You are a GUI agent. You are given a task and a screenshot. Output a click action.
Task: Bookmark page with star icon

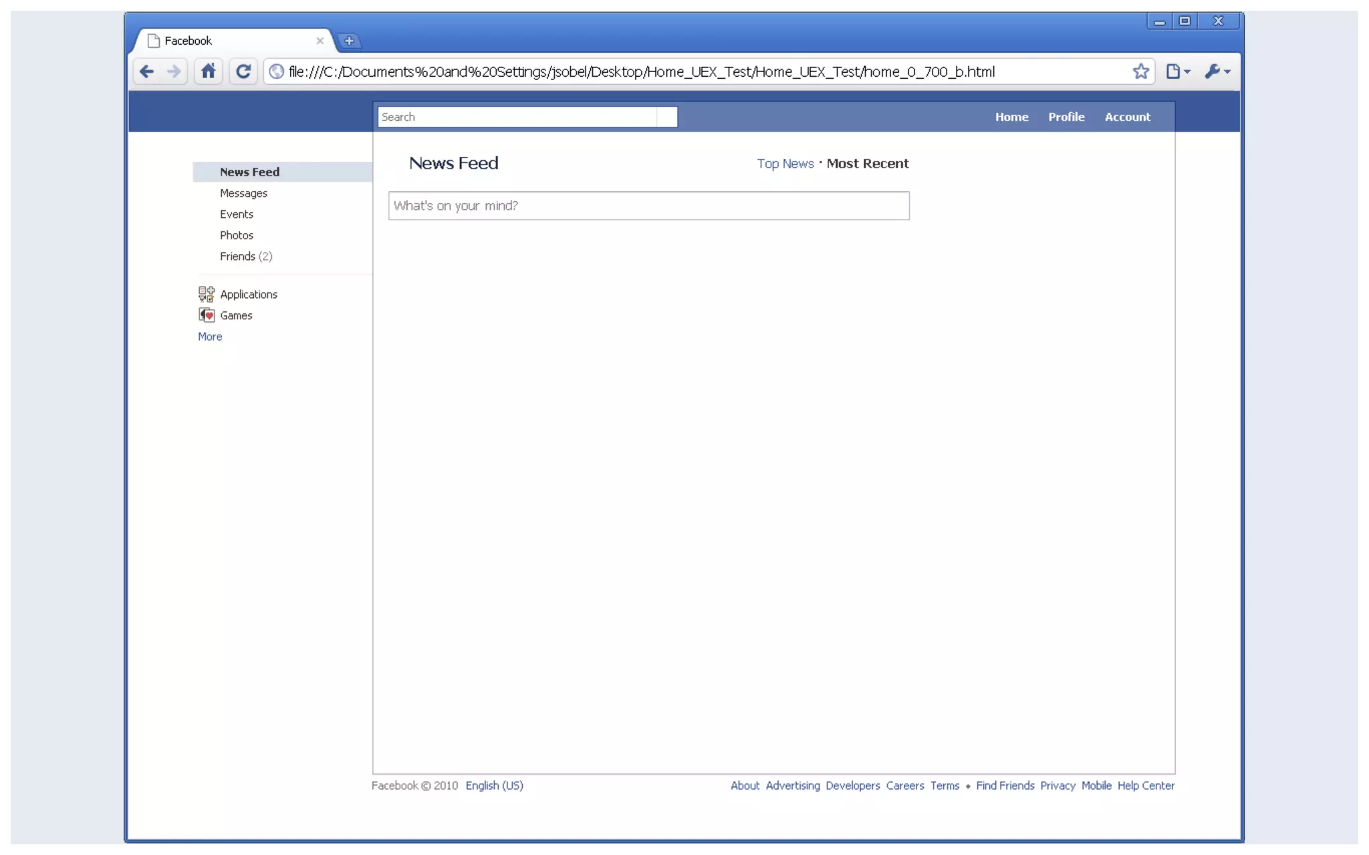pyautogui.click(x=1140, y=71)
